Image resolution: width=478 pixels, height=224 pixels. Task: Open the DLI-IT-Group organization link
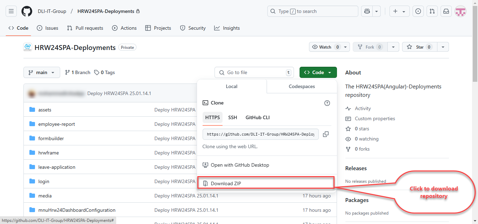click(52, 11)
